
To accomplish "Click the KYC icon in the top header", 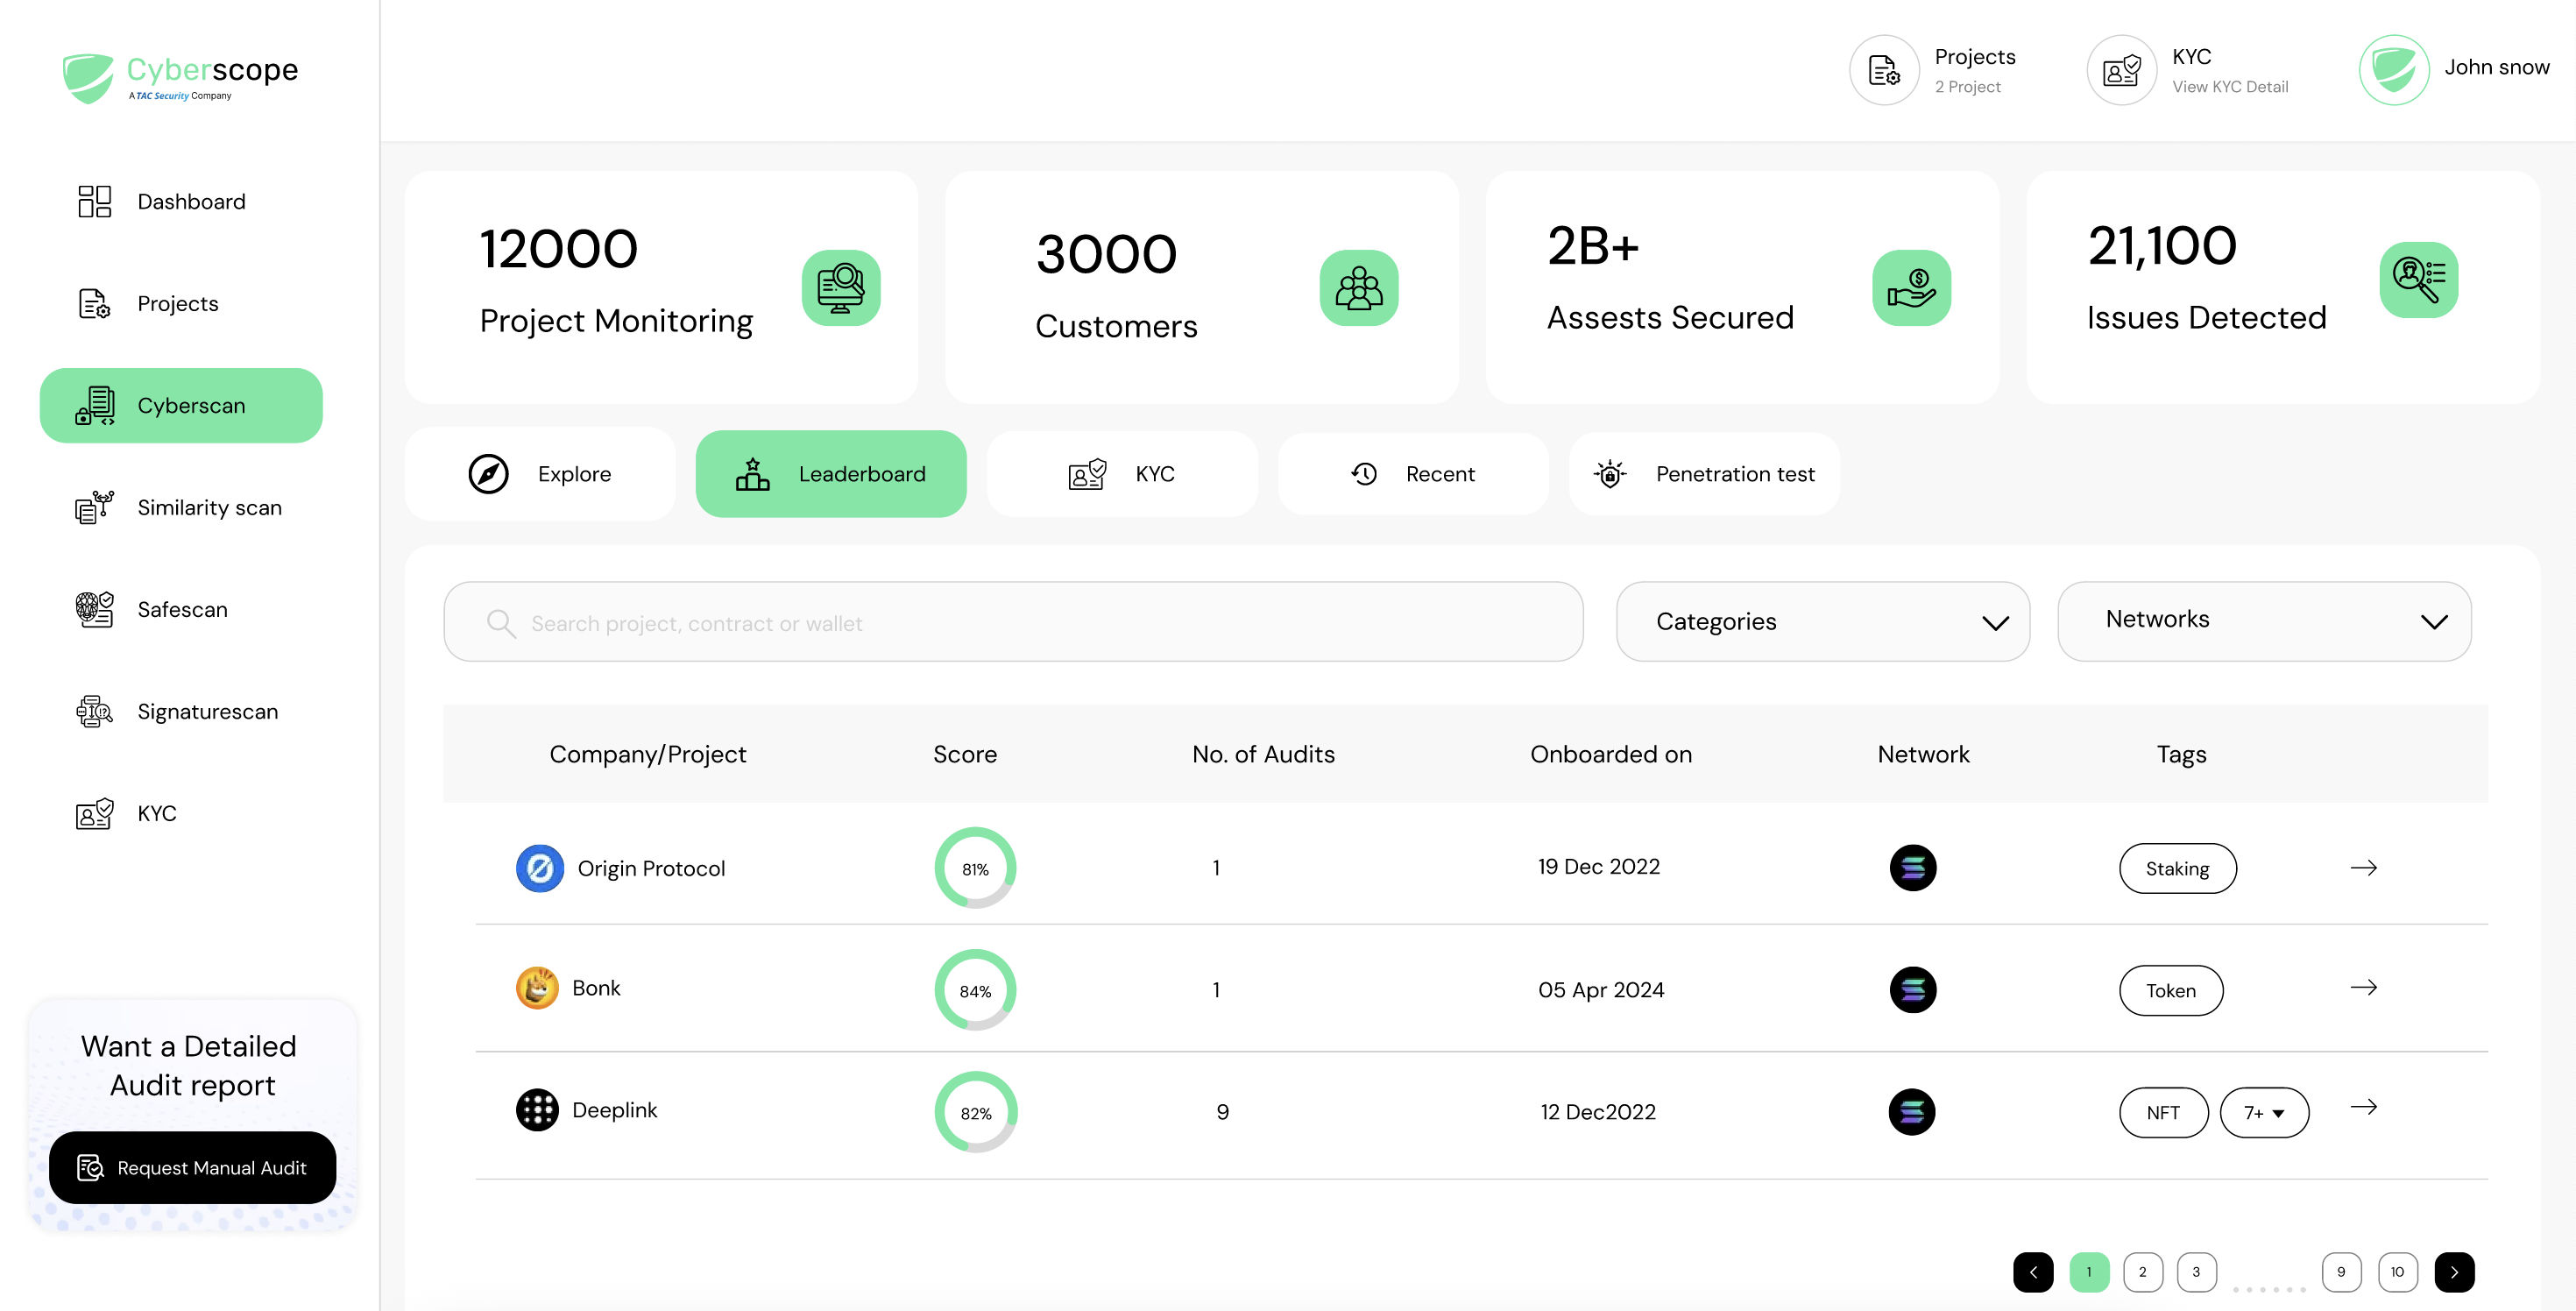I will point(2120,70).
